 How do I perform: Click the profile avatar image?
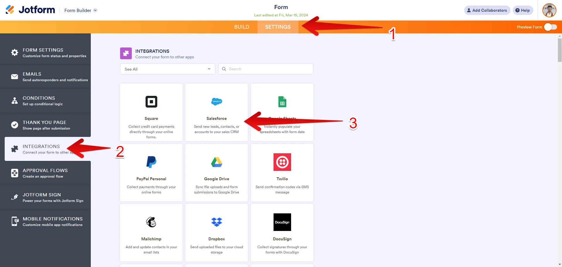(x=549, y=10)
